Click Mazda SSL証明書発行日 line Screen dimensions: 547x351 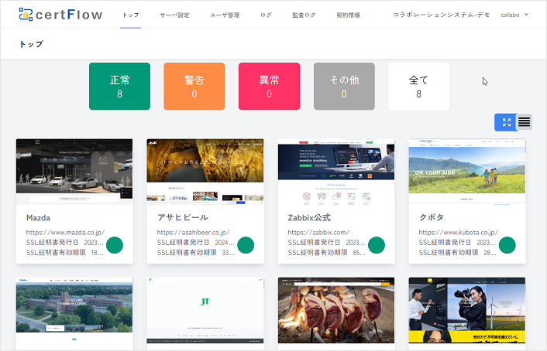point(64,242)
